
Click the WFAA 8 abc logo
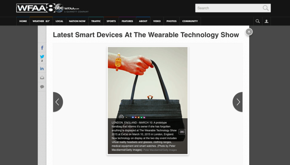point(52,8)
